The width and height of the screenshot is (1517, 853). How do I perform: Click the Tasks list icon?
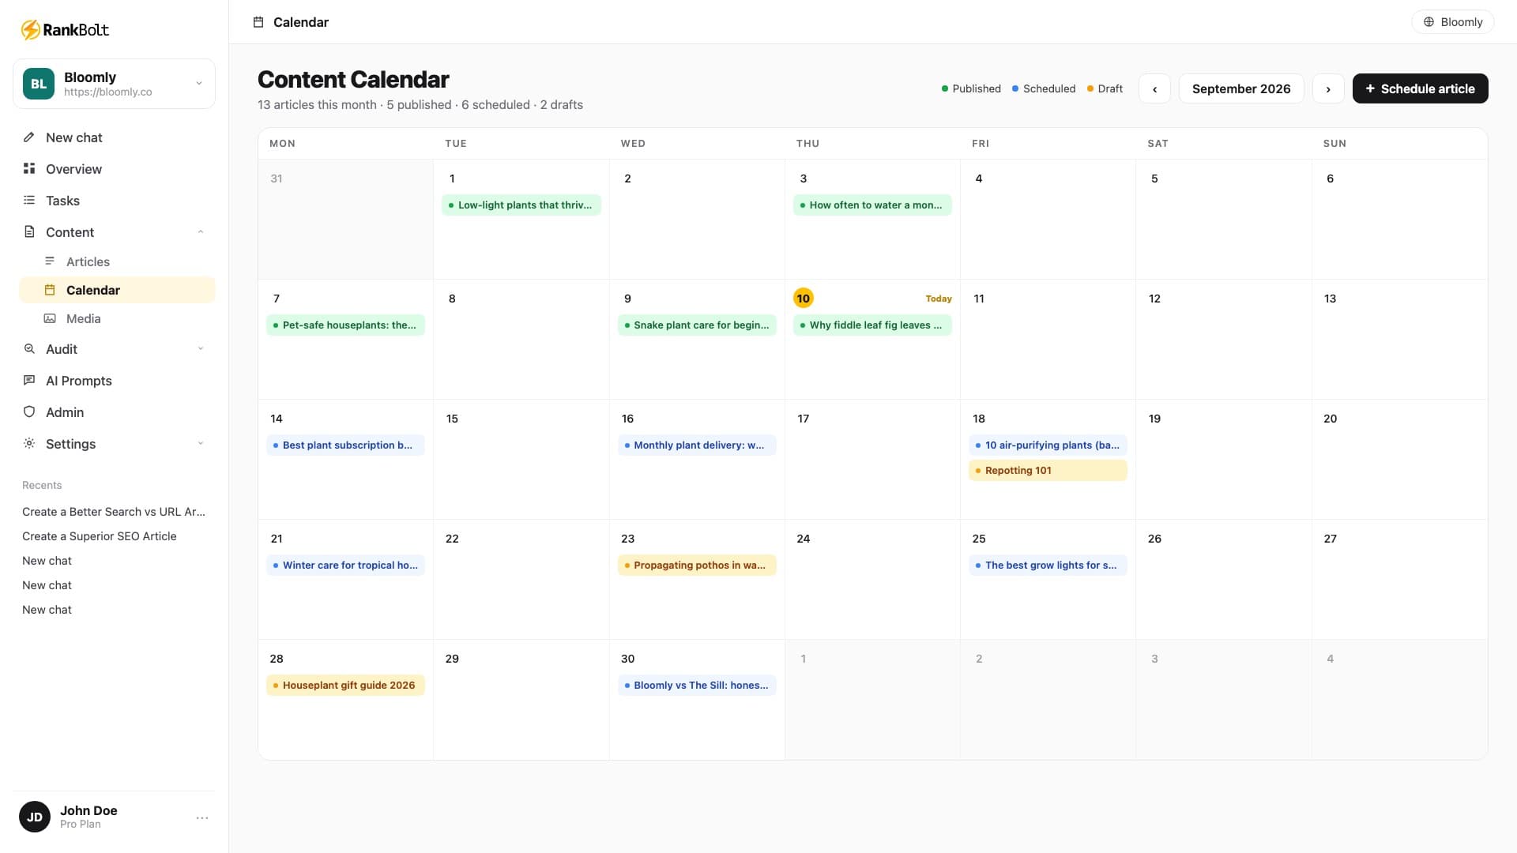click(29, 201)
